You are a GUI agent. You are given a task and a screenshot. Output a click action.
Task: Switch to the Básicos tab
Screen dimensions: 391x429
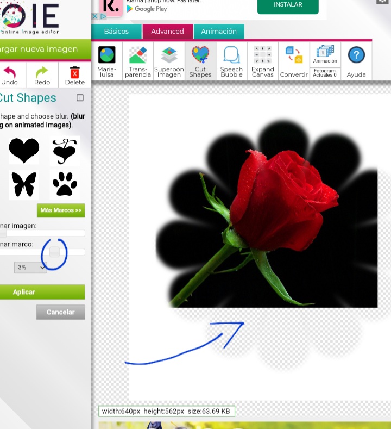tap(116, 32)
